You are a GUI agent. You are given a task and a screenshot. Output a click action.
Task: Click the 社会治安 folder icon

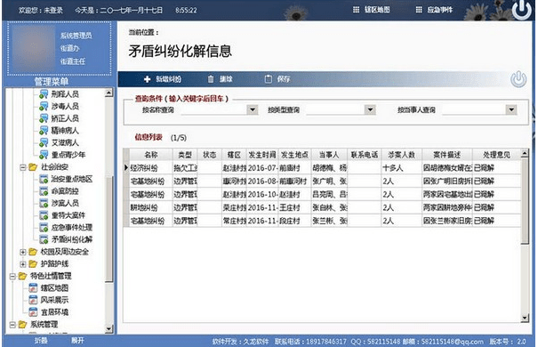33,167
